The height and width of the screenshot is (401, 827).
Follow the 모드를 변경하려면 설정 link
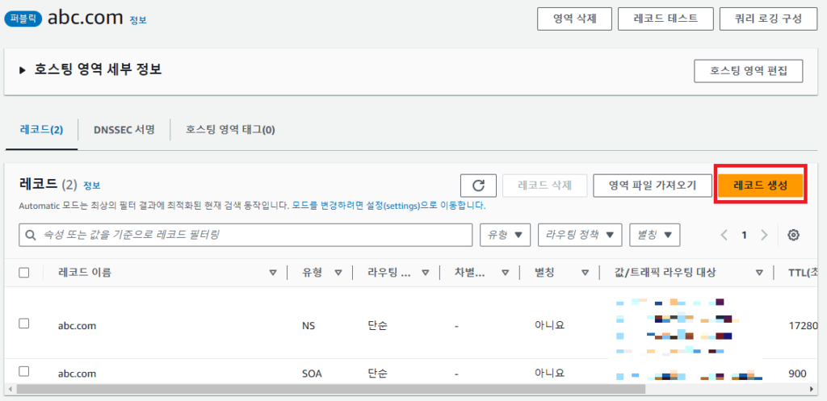tap(388, 206)
